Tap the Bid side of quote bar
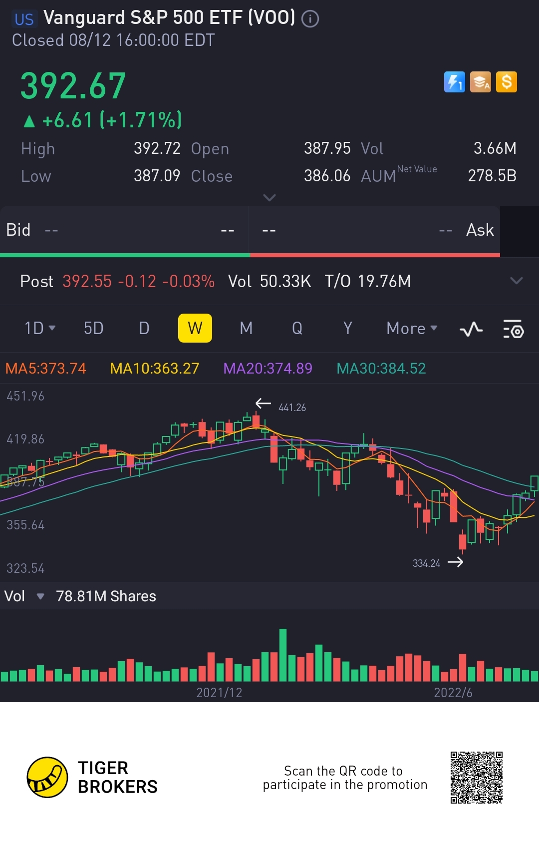The width and height of the screenshot is (539, 853). tap(124, 230)
